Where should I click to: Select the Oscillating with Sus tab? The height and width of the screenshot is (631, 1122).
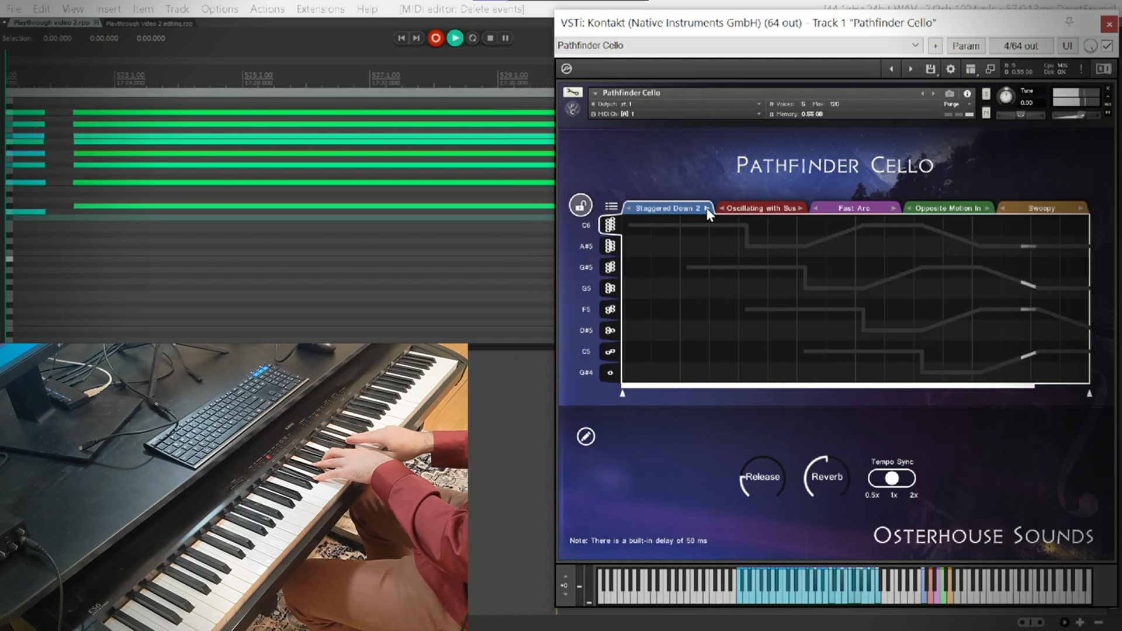(761, 208)
